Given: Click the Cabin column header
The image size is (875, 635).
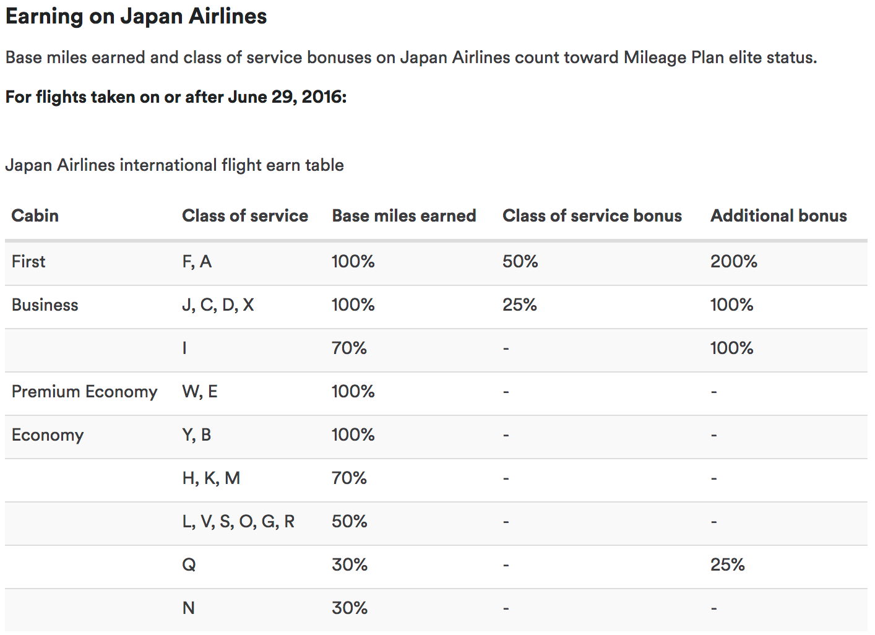Looking at the screenshot, I should point(35,215).
